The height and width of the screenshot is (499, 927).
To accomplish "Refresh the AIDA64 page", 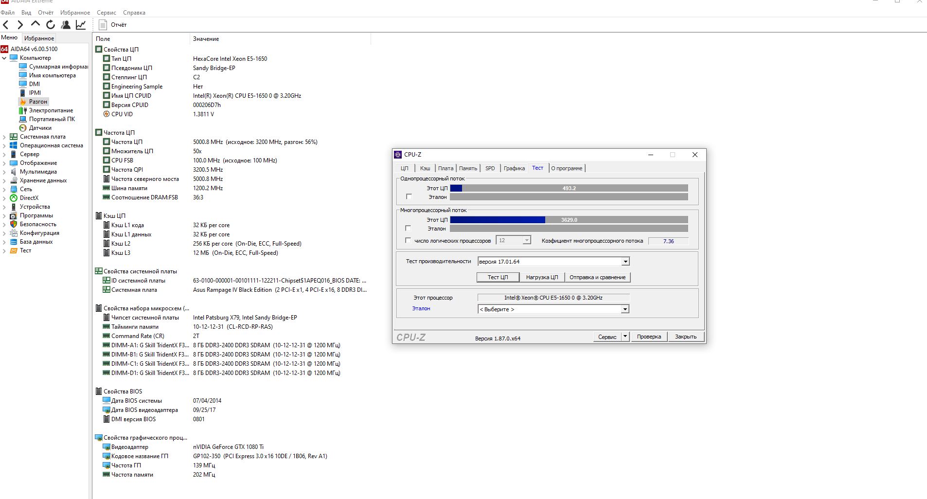I will pos(51,24).
